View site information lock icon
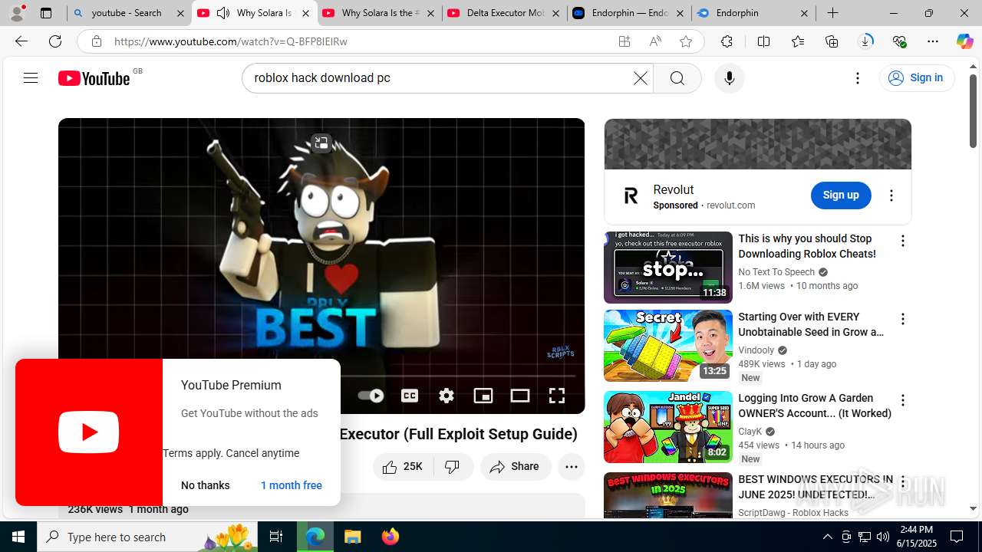This screenshot has height=552, width=982. point(97,41)
